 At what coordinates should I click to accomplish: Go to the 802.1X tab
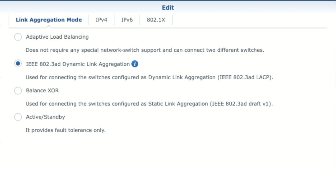coord(156,20)
